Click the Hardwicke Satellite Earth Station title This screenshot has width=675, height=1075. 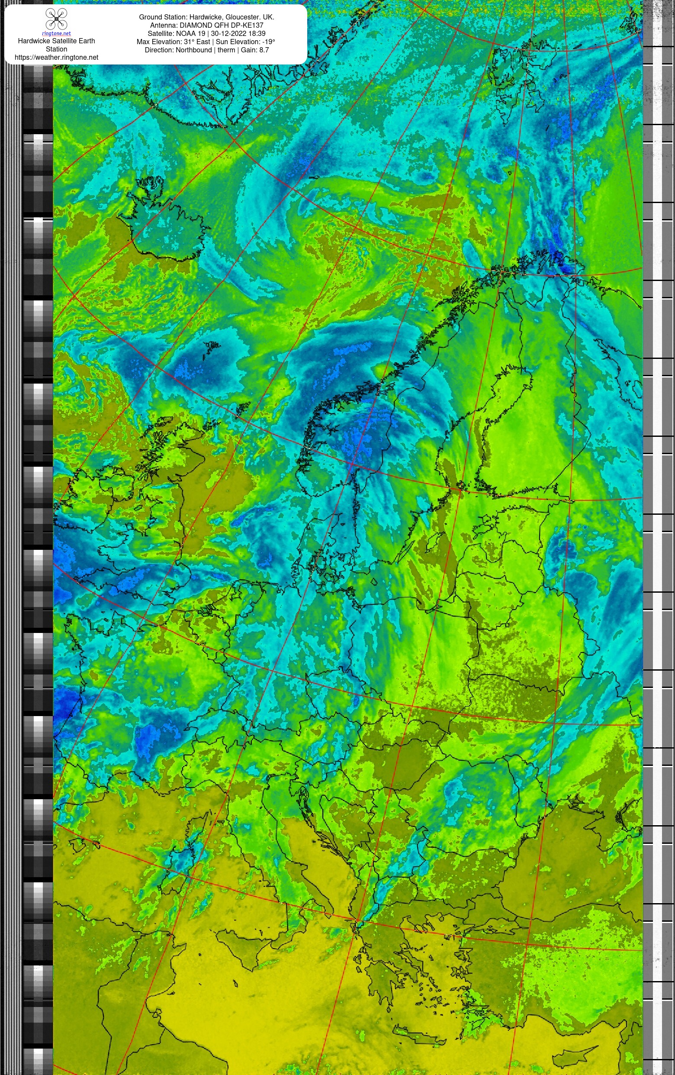coord(56,45)
